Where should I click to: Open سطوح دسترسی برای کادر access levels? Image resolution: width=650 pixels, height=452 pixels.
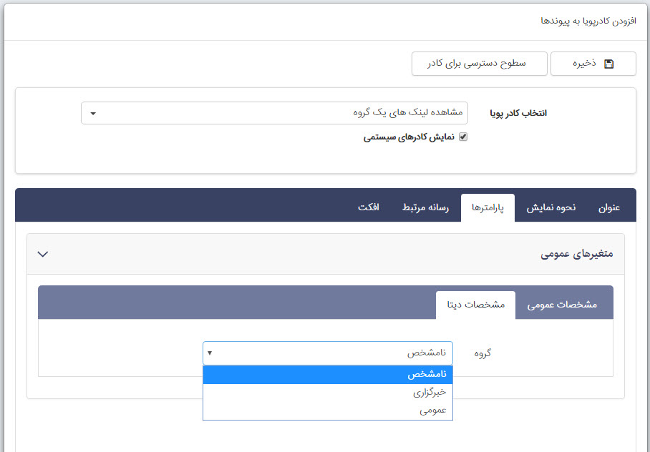coord(479,64)
